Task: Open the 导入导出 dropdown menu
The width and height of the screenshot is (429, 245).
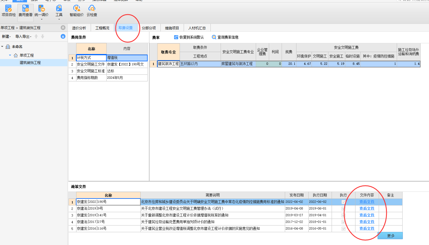Action: [23, 36]
